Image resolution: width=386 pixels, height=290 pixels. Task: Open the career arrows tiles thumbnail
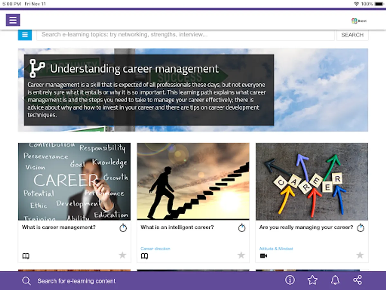(312, 181)
